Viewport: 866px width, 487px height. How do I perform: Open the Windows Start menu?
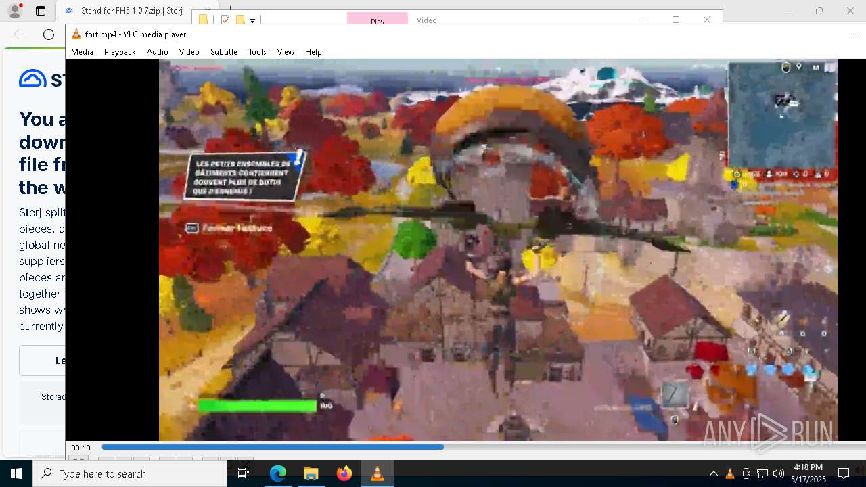[x=16, y=473]
